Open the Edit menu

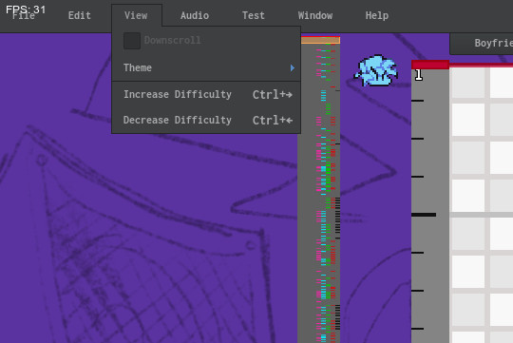point(80,15)
